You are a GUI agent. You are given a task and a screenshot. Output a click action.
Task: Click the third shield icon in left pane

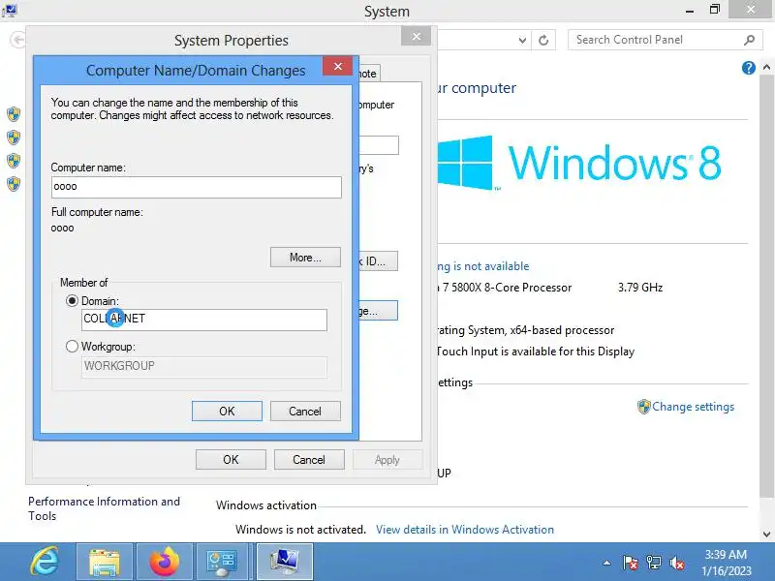tap(14, 161)
